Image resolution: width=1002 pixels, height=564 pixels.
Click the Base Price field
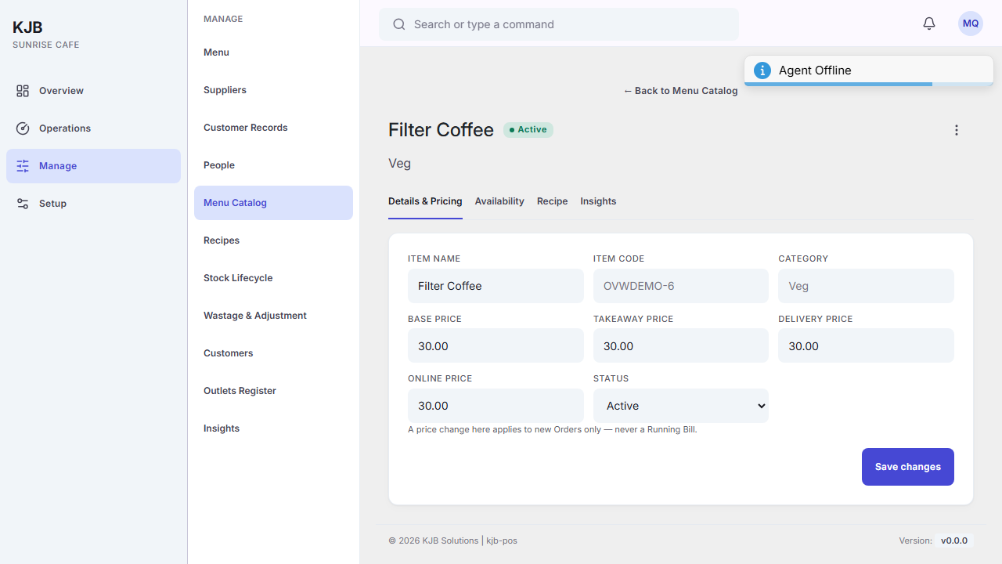pyautogui.click(x=496, y=345)
